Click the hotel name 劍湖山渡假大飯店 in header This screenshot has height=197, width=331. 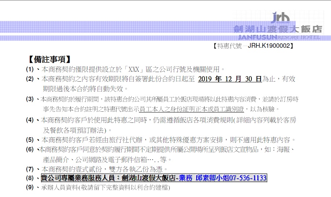[277, 29]
